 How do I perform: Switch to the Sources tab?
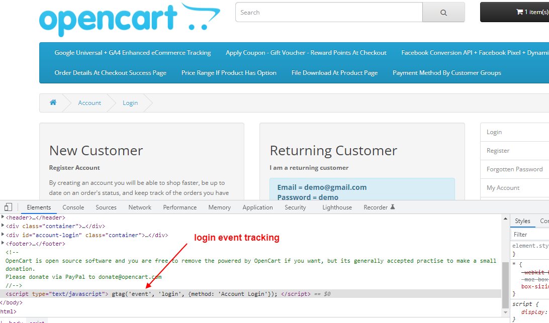click(x=106, y=207)
